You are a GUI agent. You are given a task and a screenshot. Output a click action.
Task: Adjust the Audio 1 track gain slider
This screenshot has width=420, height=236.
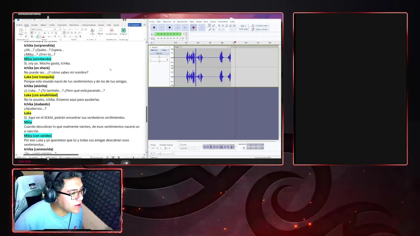click(159, 57)
